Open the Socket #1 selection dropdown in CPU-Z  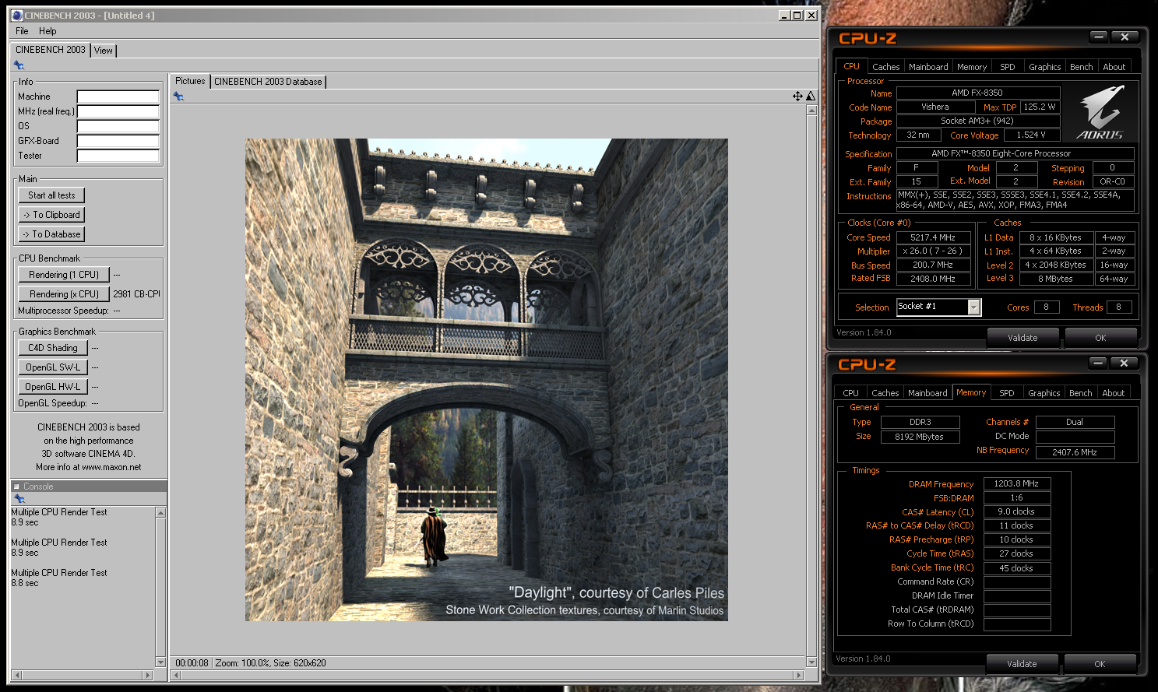click(973, 307)
